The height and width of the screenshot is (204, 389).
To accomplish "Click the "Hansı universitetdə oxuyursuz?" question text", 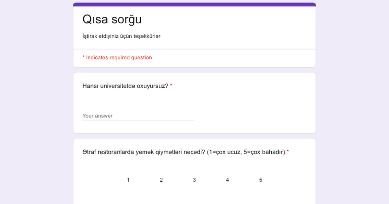I will click(125, 86).
